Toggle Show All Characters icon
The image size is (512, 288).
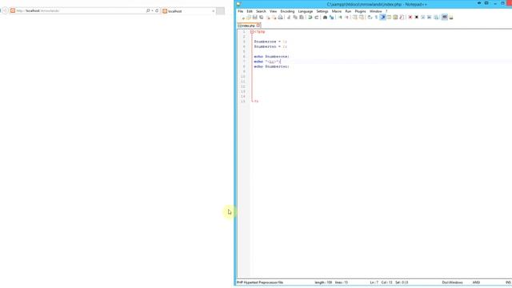coord(376,18)
